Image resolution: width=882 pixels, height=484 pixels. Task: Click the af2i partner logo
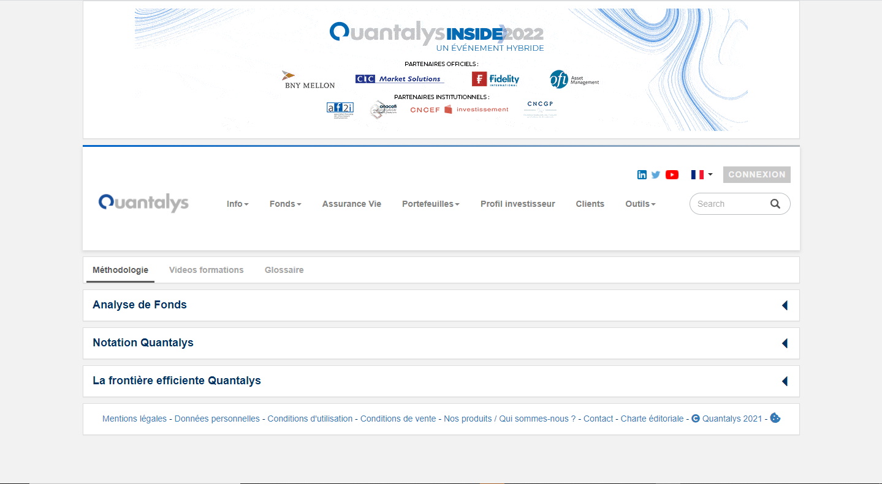click(x=340, y=110)
